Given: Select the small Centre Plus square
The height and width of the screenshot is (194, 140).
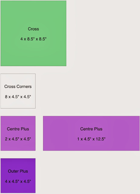Looking at the screenshot, I should (x=18, y=133).
